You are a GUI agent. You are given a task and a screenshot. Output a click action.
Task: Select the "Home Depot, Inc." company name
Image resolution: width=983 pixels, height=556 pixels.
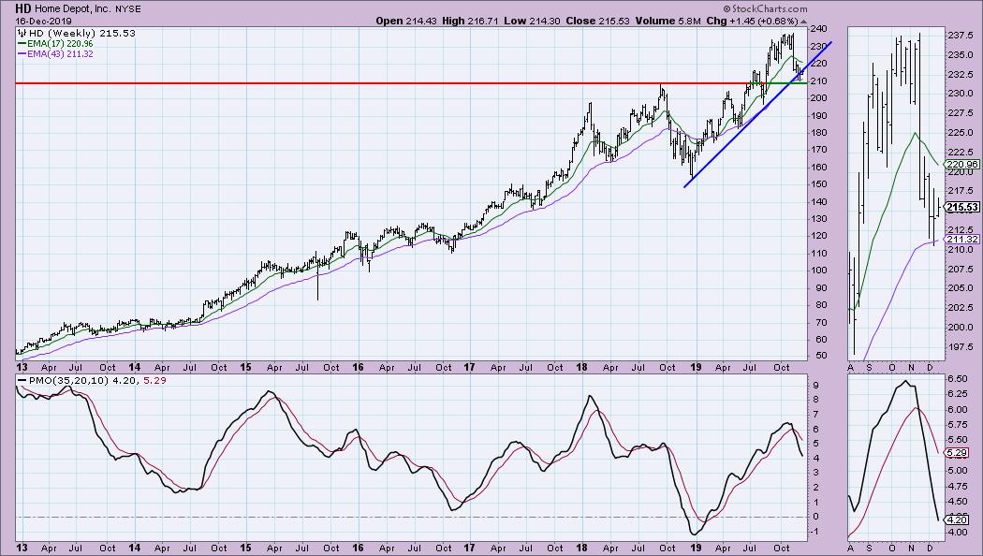(72, 9)
